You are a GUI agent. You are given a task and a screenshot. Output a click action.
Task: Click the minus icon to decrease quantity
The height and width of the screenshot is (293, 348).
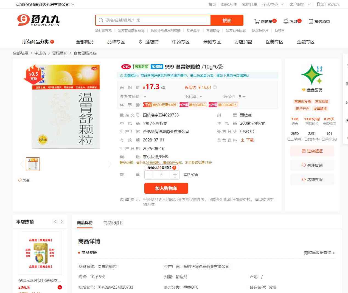(149, 175)
